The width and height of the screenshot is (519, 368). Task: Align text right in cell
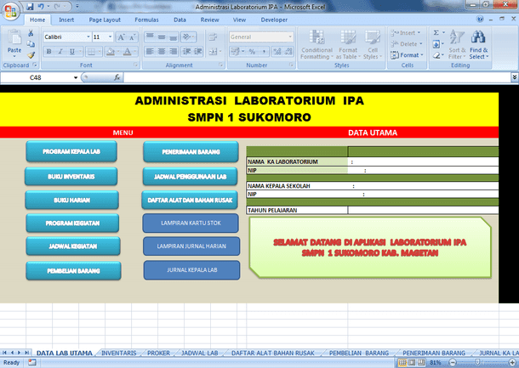pyautogui.click(x=173, y=52)
